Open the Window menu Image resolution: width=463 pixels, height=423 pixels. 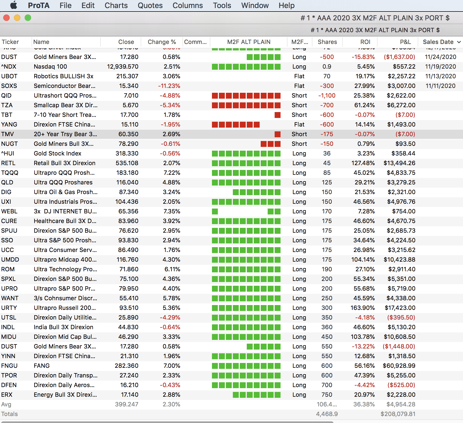click(x=255, y=5)
